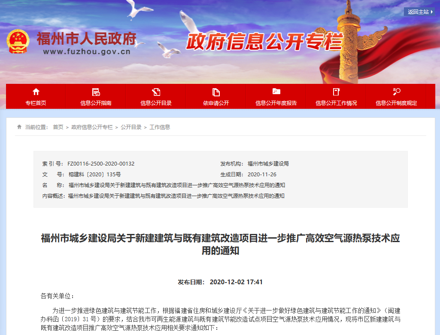Click the 政府信息公开专栏 banner title
440x335 pixels.
(264, 42)
